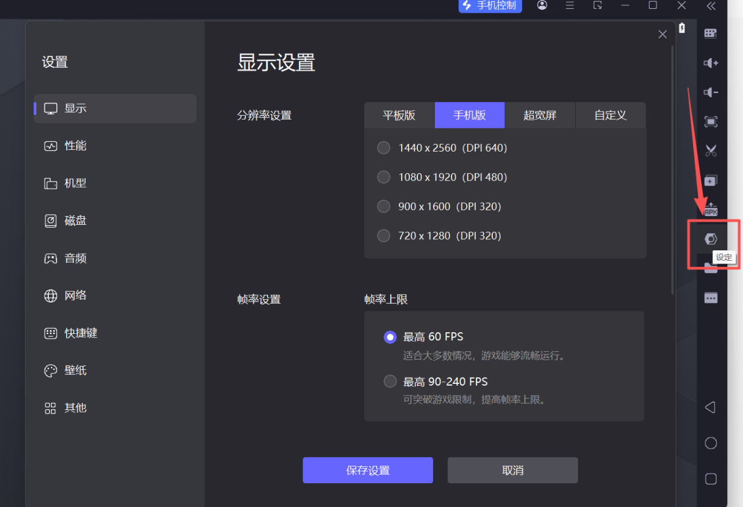Open recent apps with the square button
Image resolution: width=743 pixels, height=507 pixels.
(710, 479)
